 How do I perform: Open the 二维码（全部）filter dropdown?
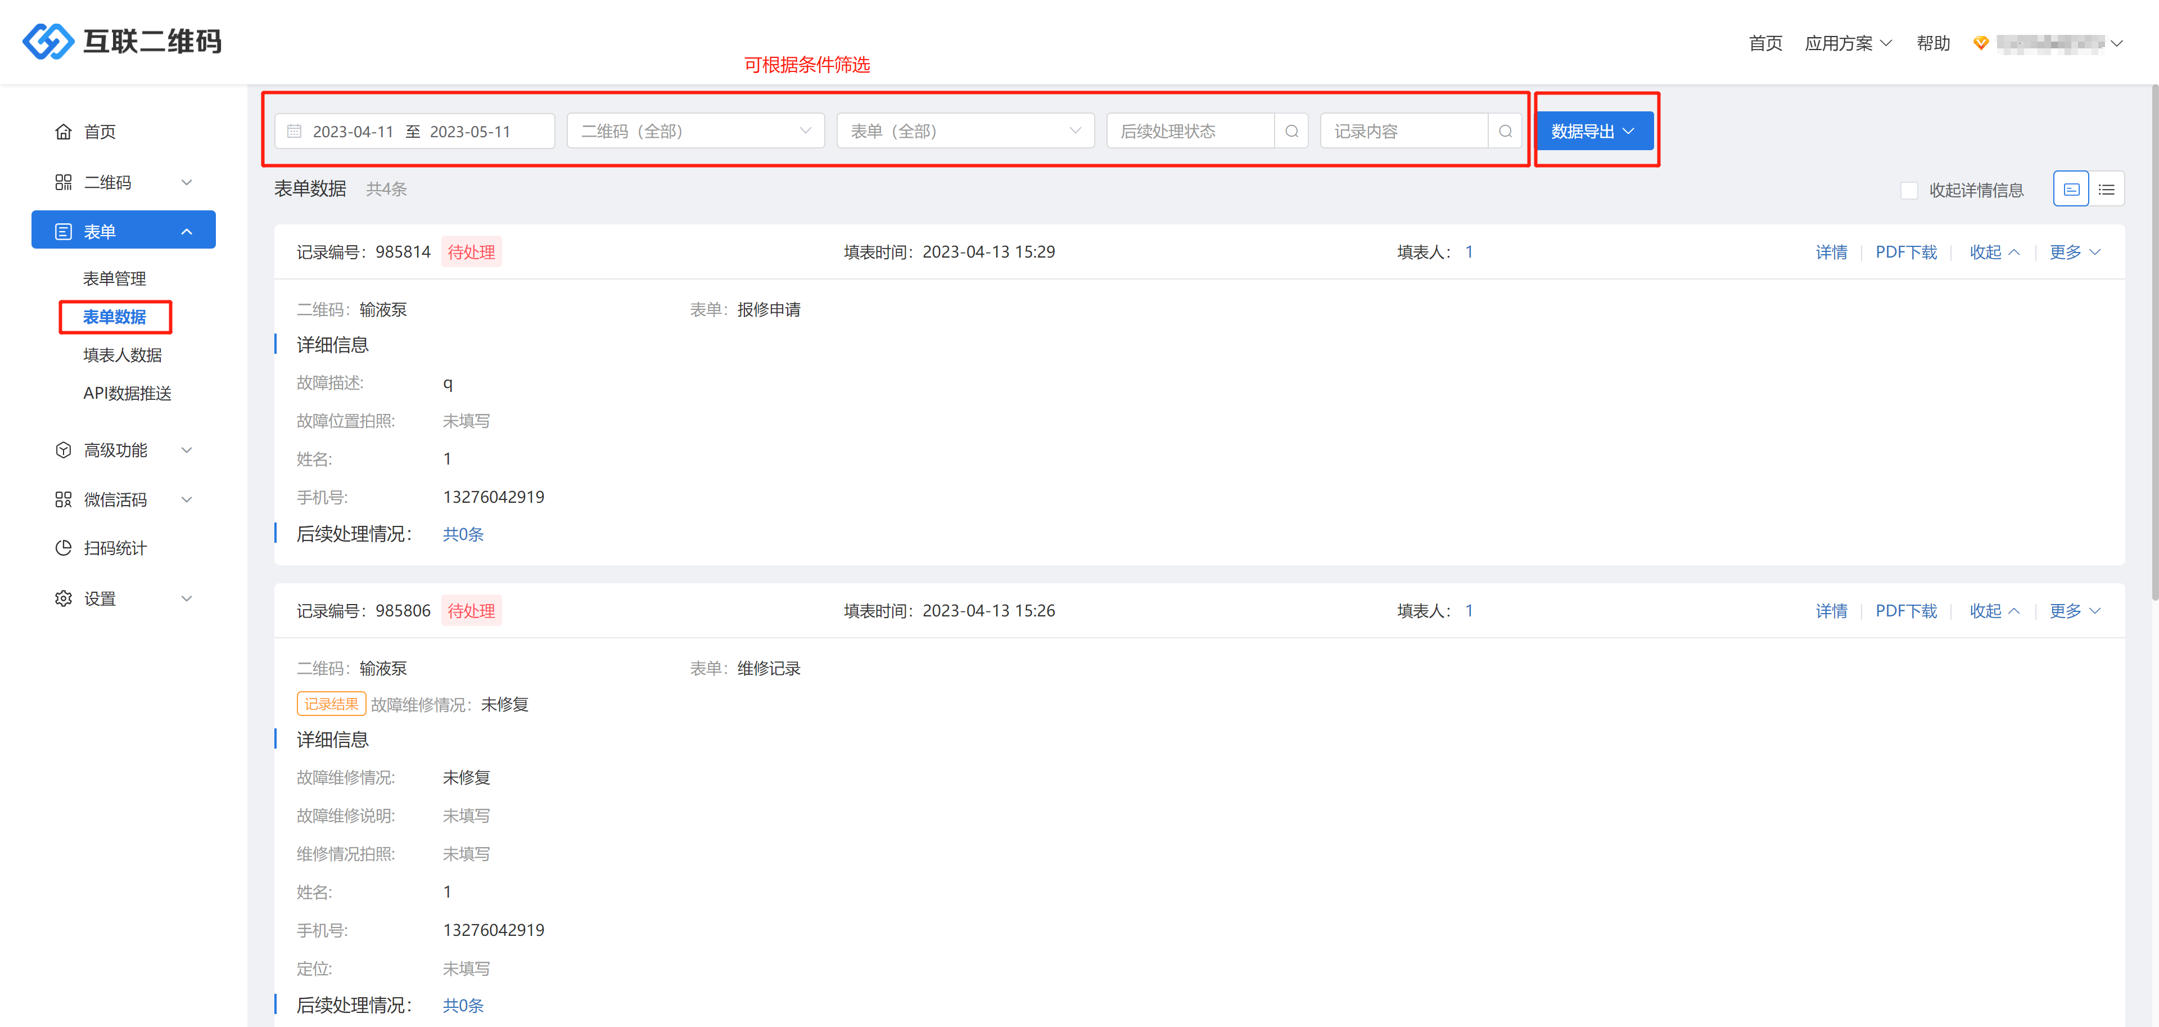pyautogui.click(x=695, y=132)
